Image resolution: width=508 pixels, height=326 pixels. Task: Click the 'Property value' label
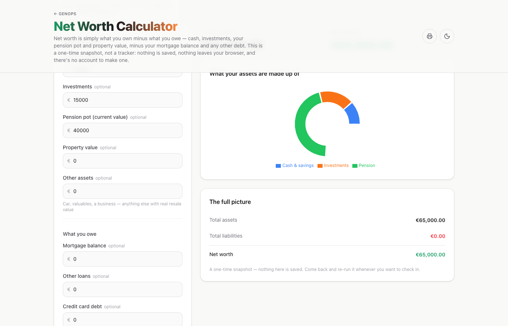(x=80, y=147)
